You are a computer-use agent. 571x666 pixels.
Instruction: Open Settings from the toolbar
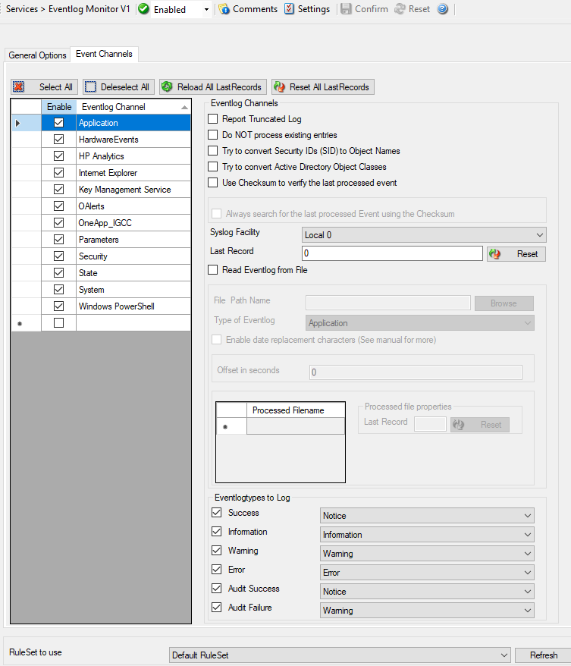pyautogui.click(x=307, y=9)
